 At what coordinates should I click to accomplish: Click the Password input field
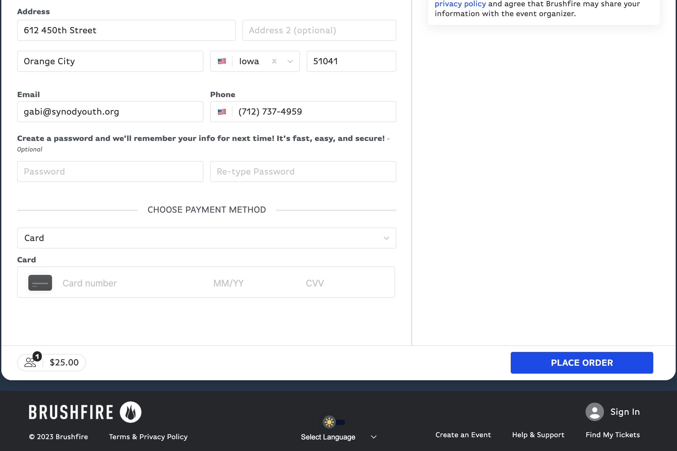110,172
